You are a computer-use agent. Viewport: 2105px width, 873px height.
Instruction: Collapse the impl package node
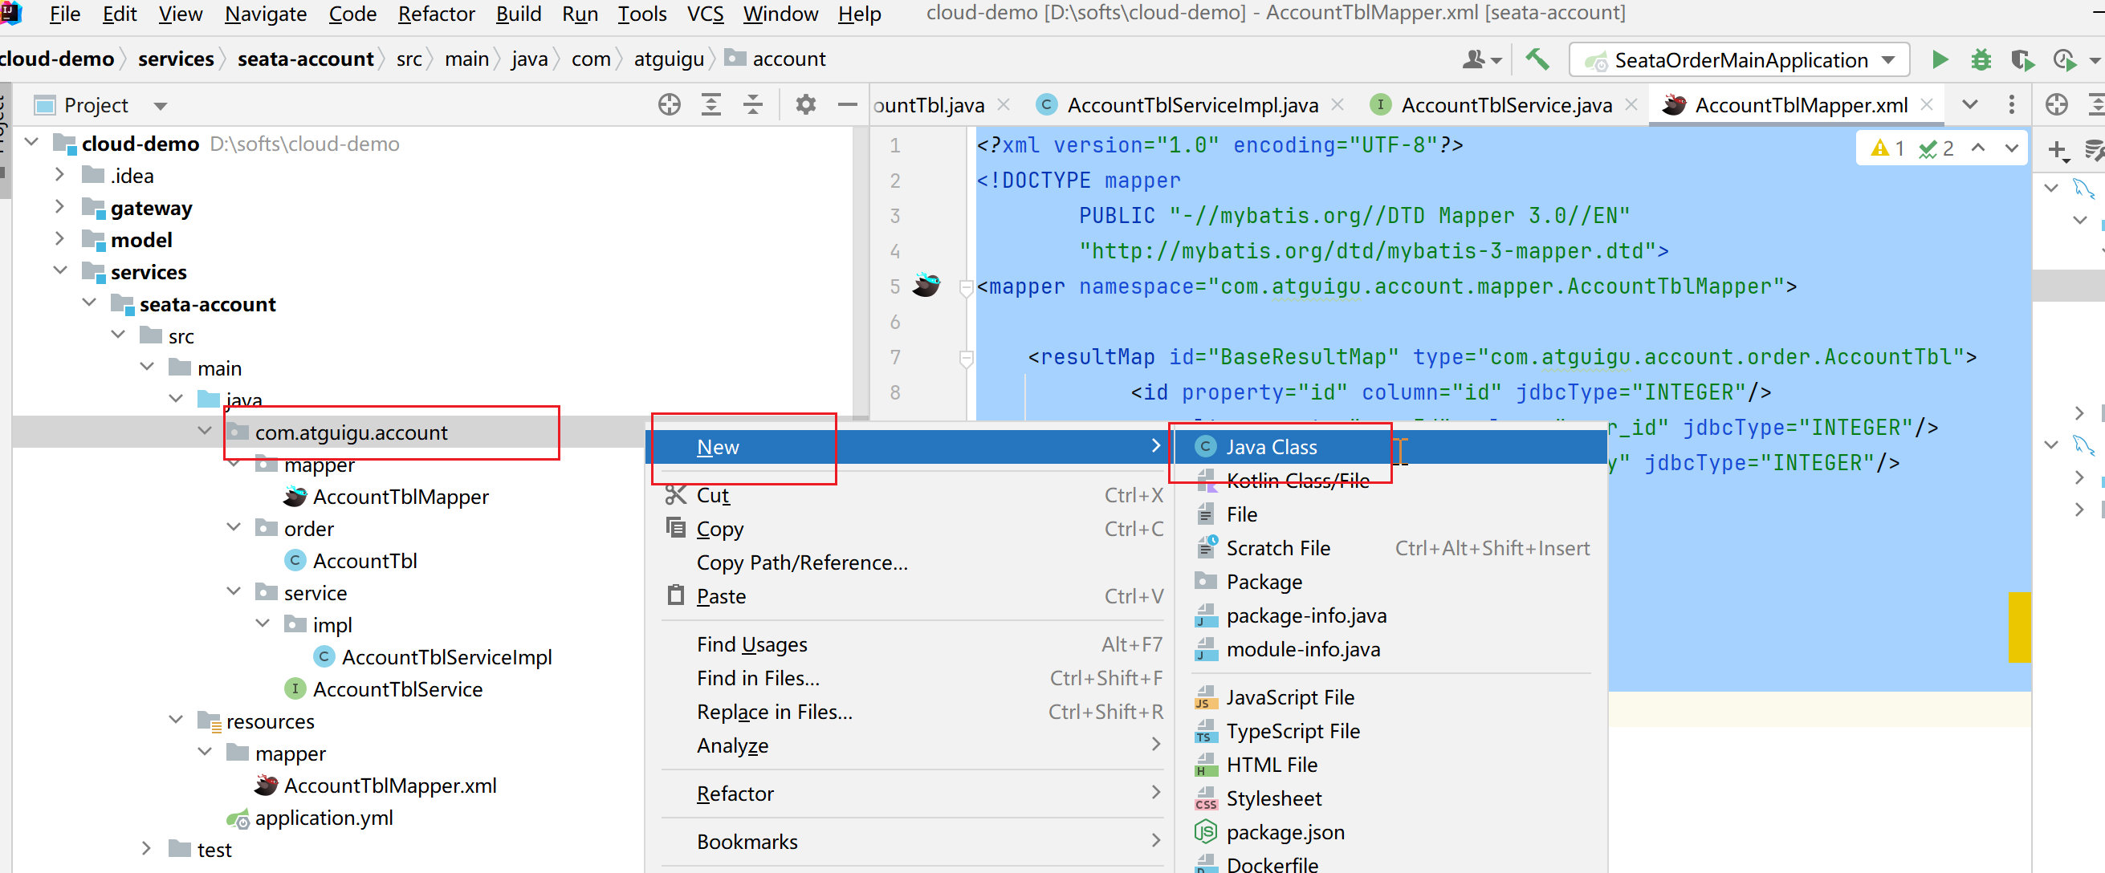[x=263, y=623]
